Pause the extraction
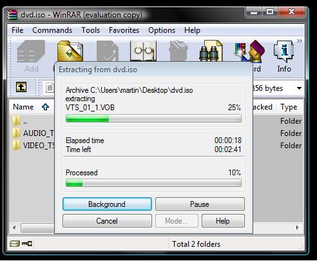Screen dimensions: 317x261 (200, 204)
